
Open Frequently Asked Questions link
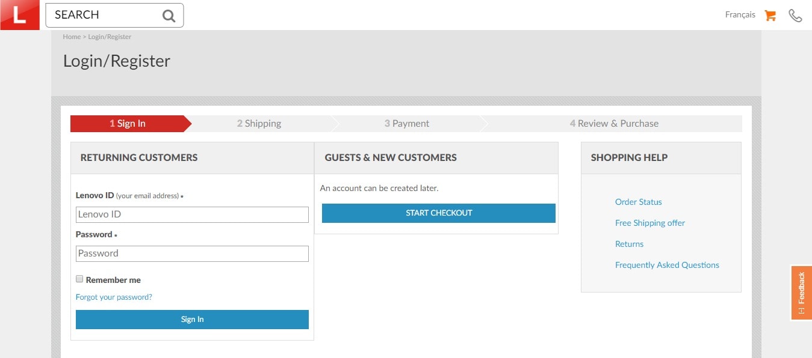667,265
